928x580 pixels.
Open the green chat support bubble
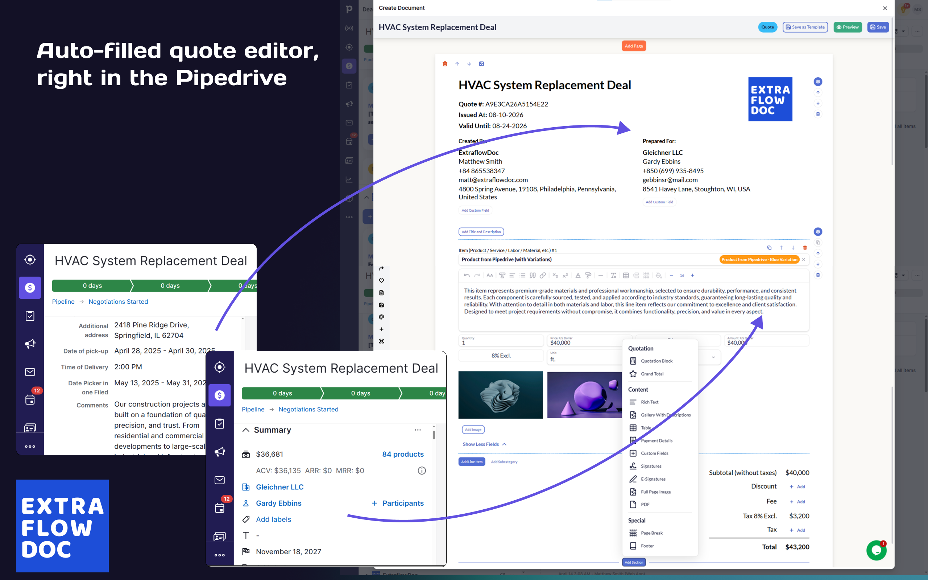point(876,550)
